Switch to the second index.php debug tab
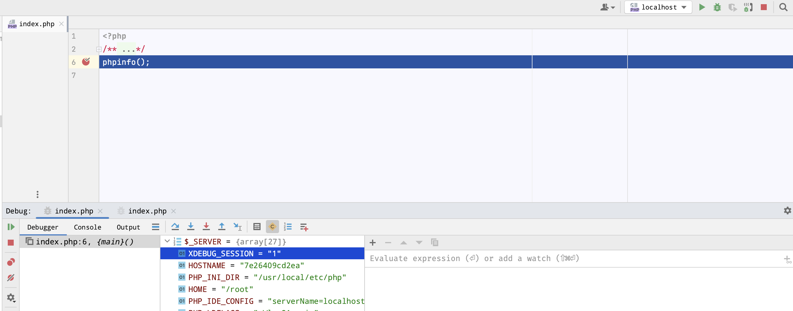This screenshot has width=793, height=311. pos(147,211)
